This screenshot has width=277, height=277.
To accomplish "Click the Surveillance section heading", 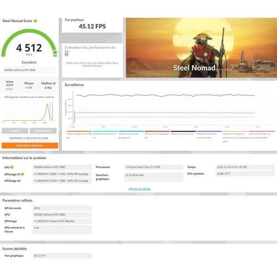I will [x=74, y=85].
